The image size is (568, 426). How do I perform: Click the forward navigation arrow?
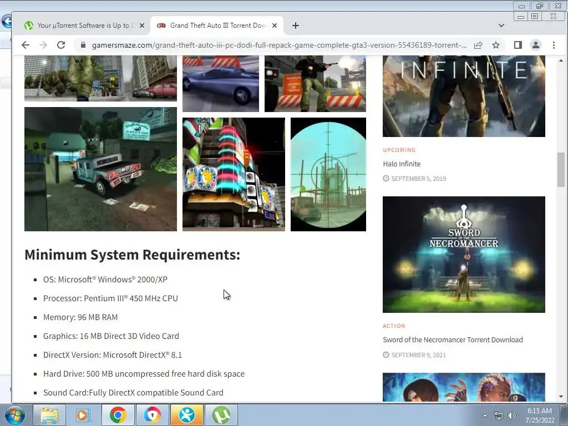(43, 45)
